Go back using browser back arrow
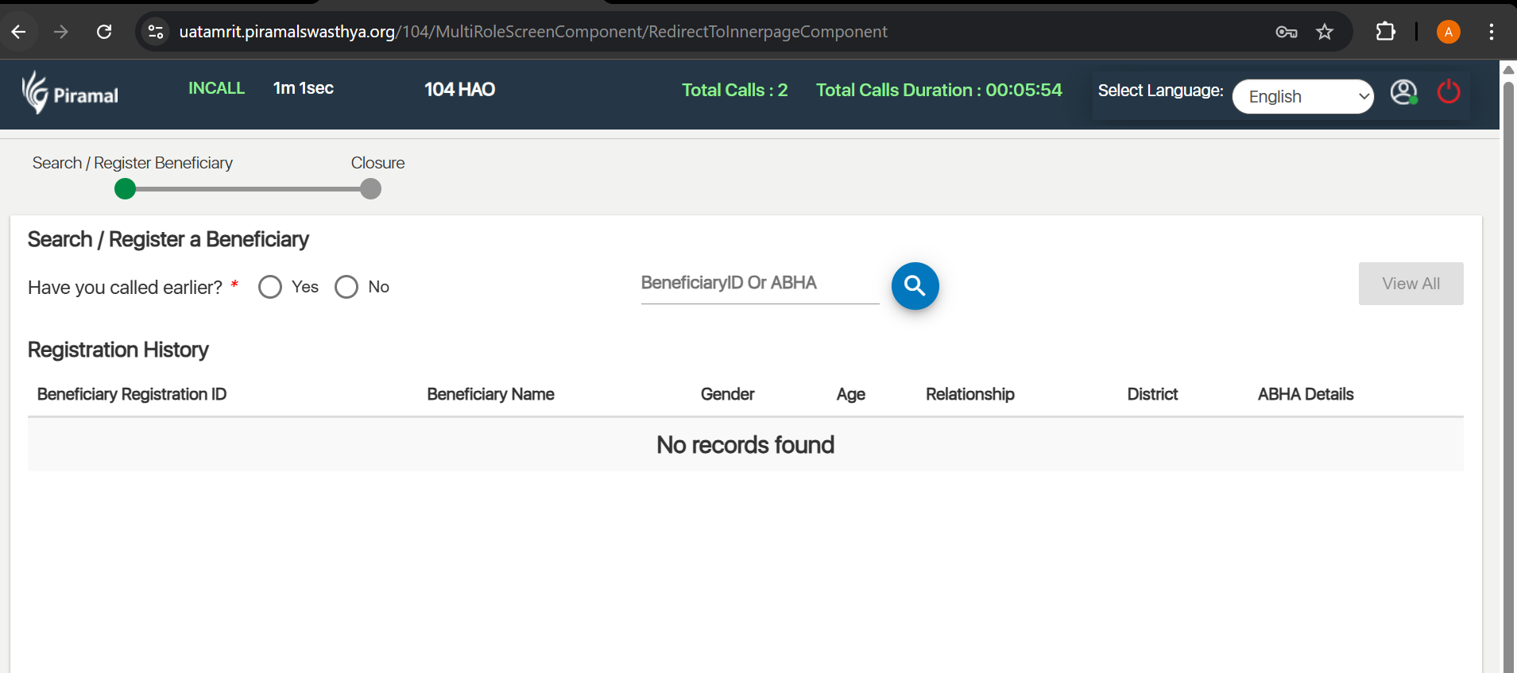 pos(19,32)
